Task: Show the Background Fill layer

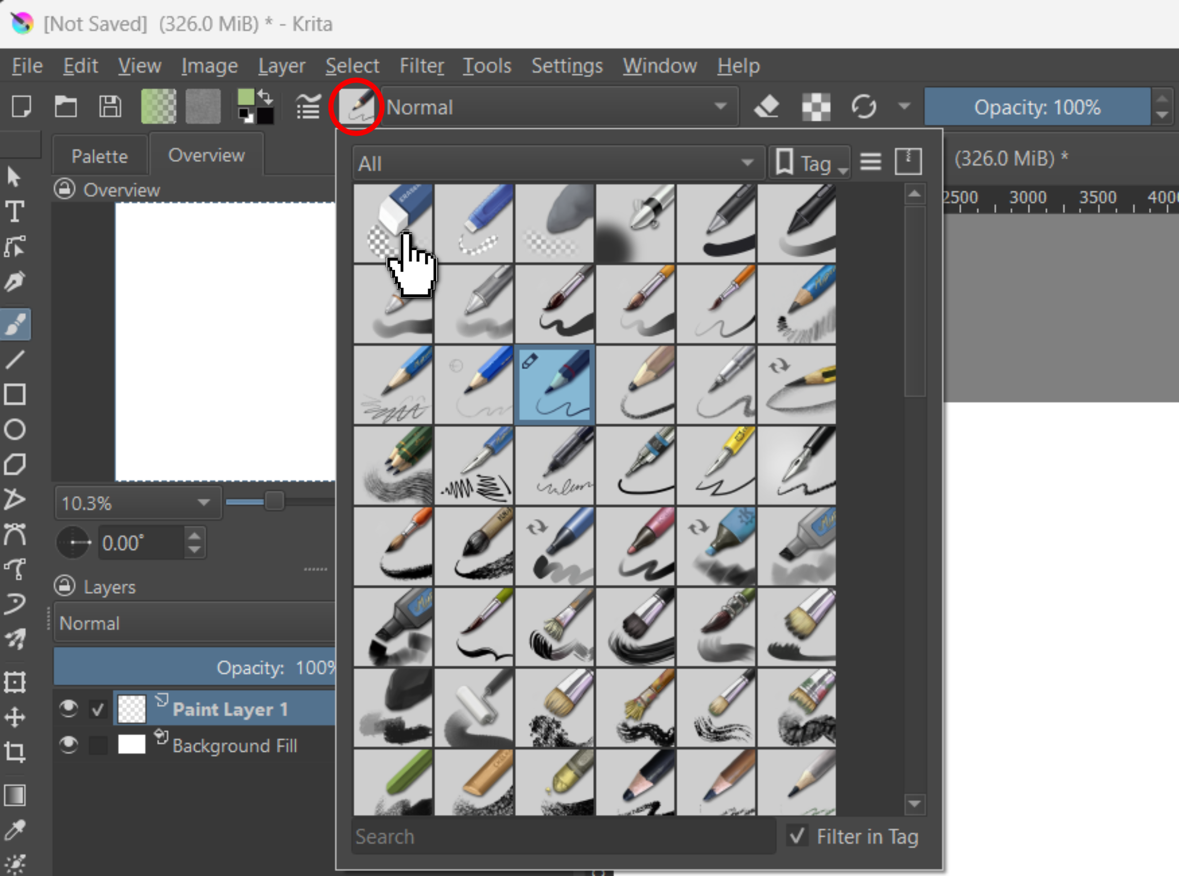Action: pyautogui.click(x=69, y=745)
